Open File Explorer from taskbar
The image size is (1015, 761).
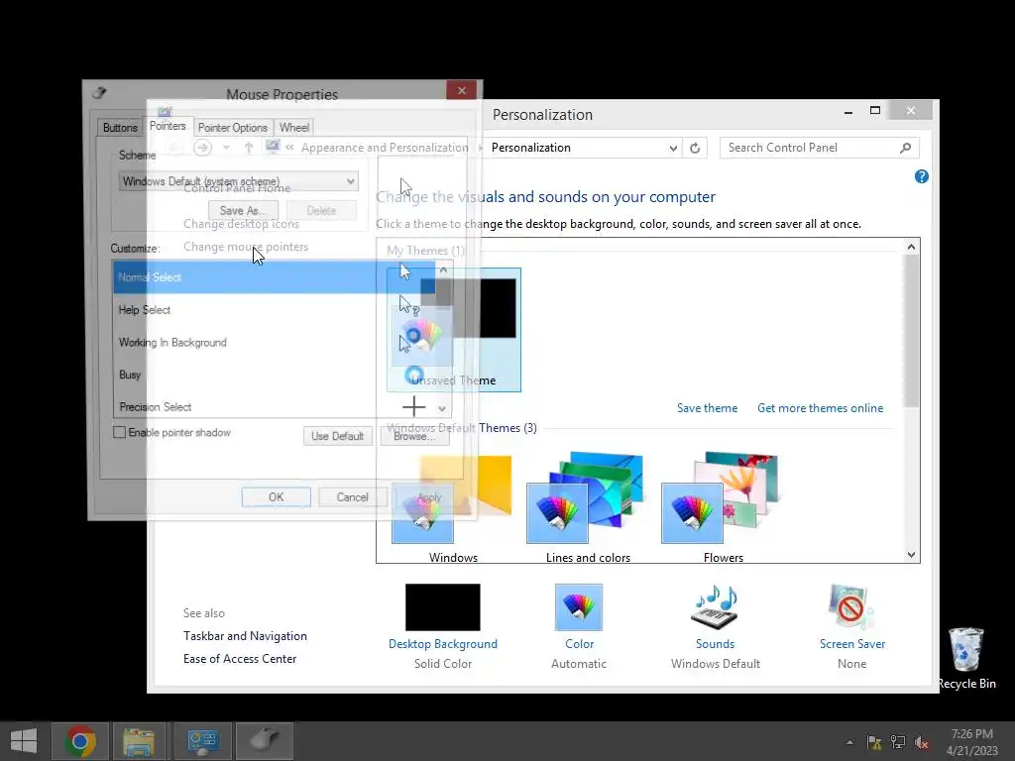(x=139, y=741)
